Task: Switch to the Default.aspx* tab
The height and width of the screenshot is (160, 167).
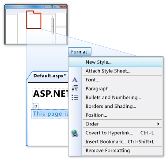Action: point(49,76)
